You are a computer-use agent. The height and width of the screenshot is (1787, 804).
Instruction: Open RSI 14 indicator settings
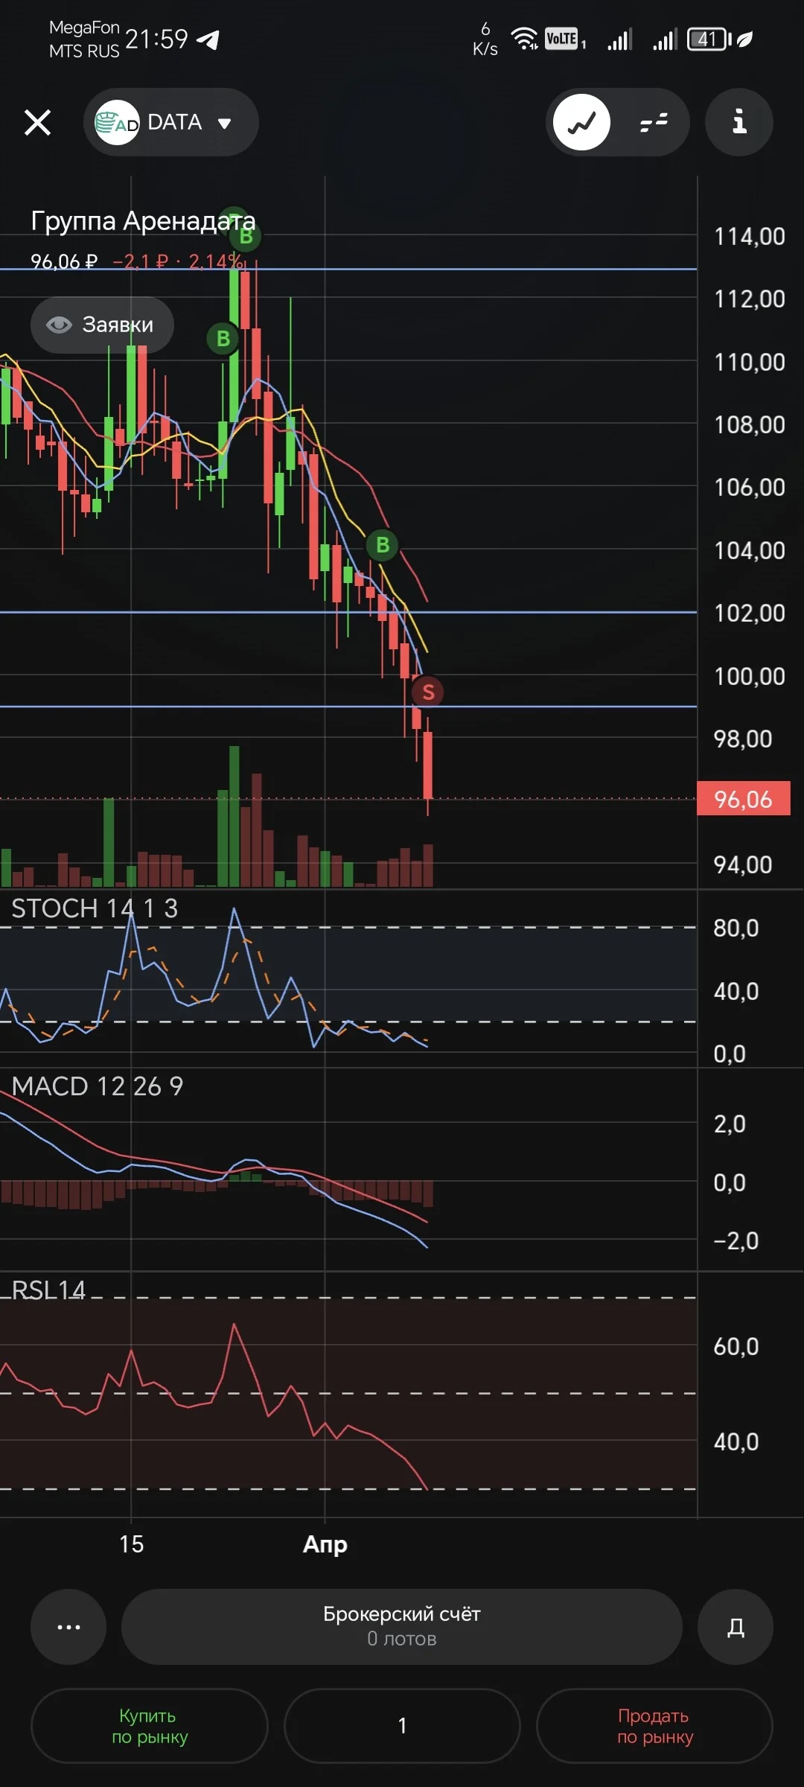[x=48, y=1290]
